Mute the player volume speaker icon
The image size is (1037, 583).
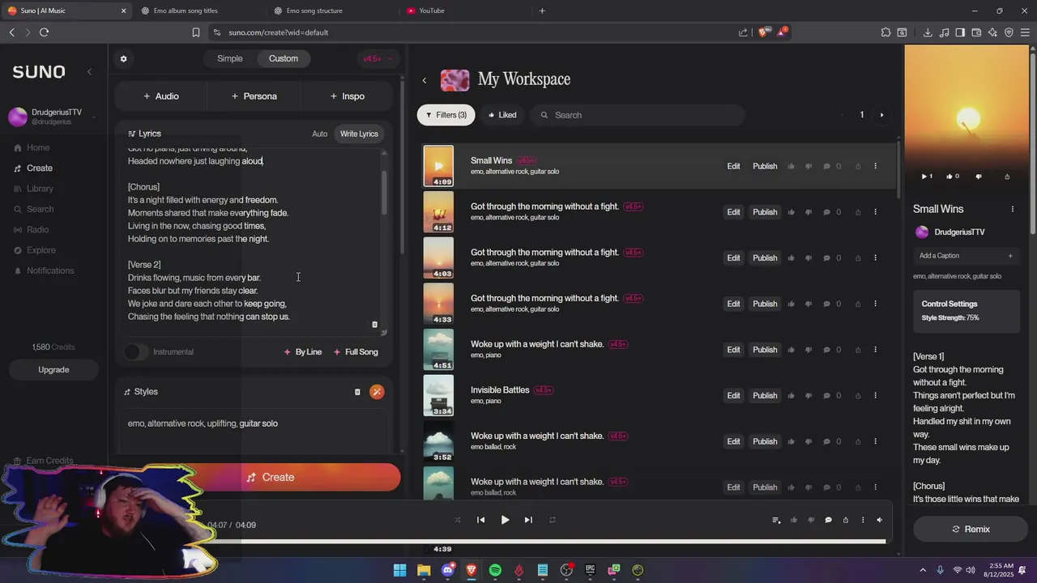(x=880, y=520)
